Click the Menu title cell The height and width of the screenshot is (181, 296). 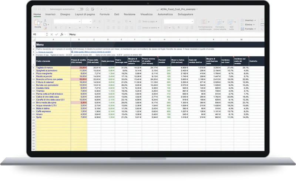point(53,44)
